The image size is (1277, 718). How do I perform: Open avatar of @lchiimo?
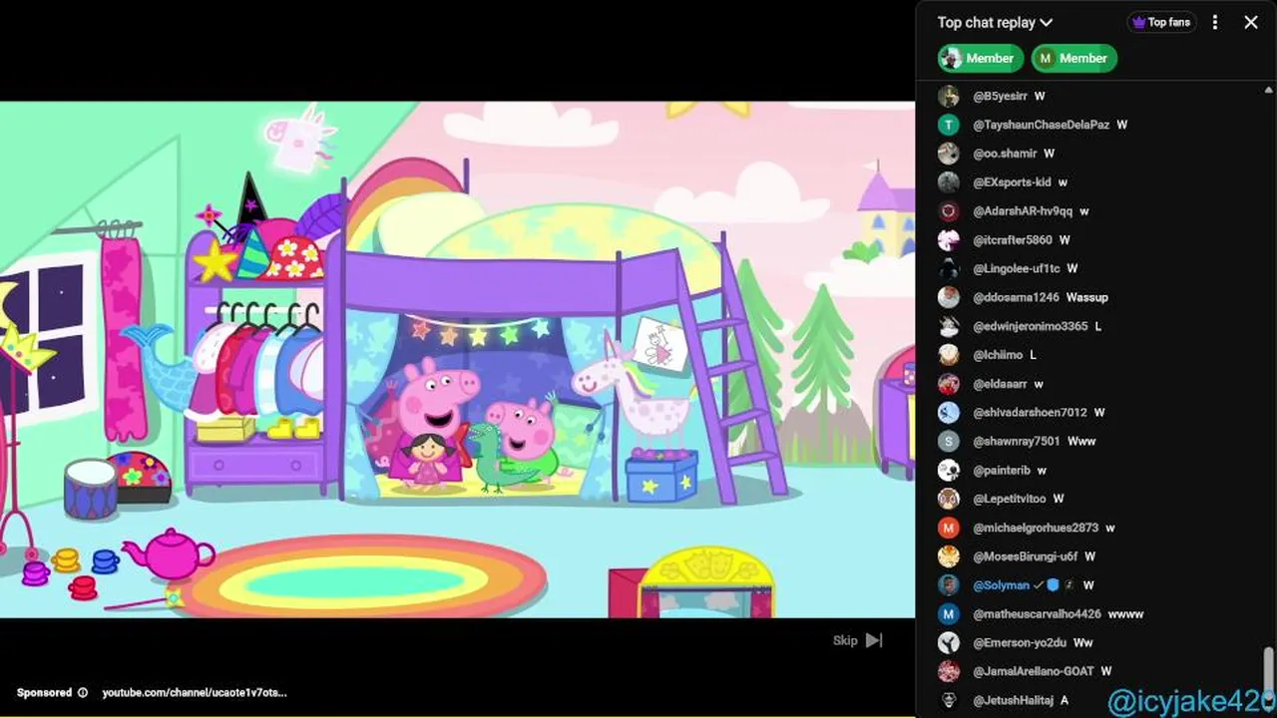click(949, 355)
